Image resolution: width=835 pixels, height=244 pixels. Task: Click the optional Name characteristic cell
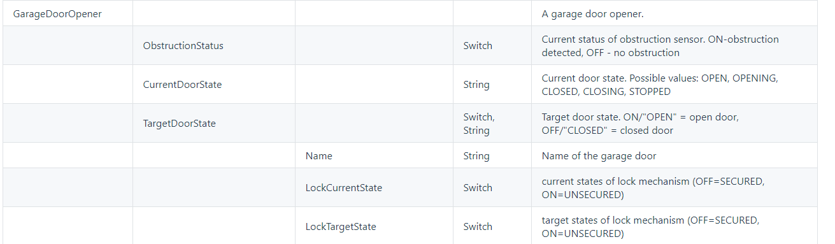coord(319,155)
